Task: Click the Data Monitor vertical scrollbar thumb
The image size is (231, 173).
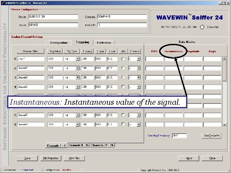Action: 224,70
